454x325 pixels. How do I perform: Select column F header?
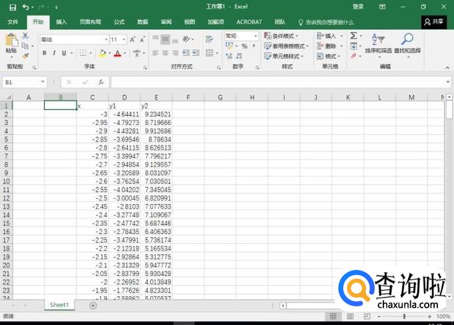(x=188, y=98)
